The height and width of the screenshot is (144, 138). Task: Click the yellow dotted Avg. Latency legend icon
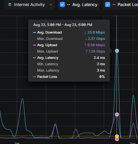(x=69, y=5)
